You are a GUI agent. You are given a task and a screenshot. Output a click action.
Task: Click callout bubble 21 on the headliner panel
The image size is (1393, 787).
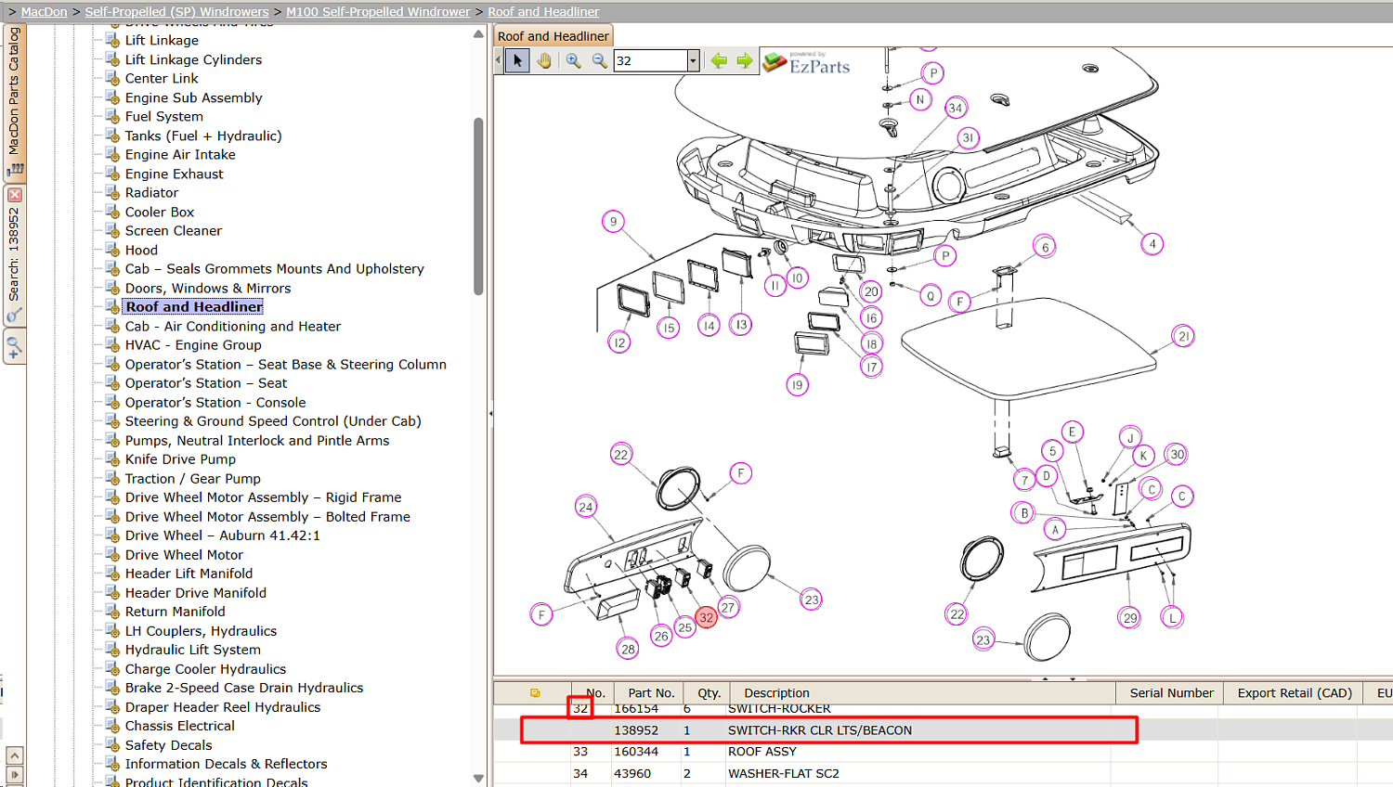tap(1184, 336)
